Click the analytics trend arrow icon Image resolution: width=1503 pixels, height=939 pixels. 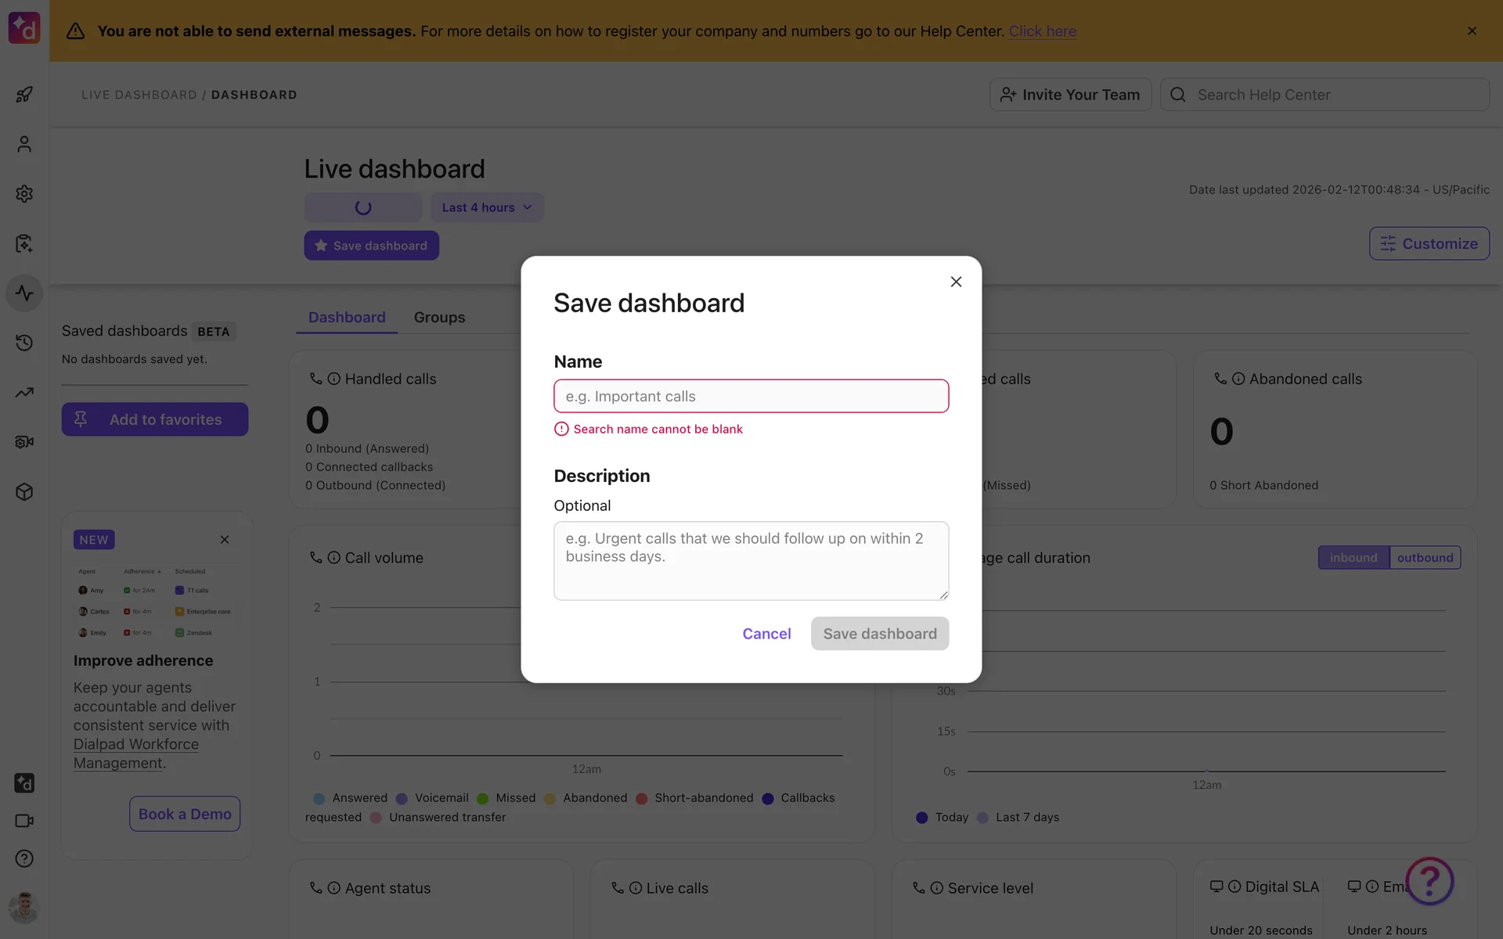click(24, 392)
